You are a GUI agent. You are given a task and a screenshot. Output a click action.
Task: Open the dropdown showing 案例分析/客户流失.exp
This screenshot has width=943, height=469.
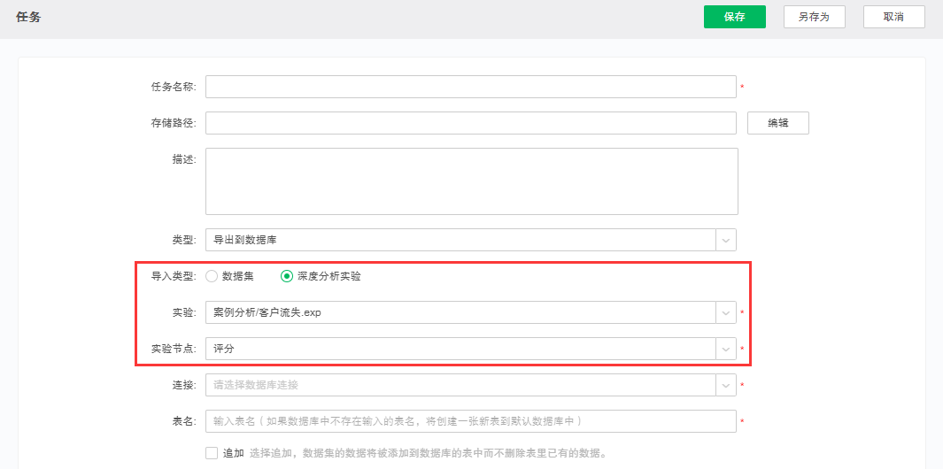[x=460, y=313]
